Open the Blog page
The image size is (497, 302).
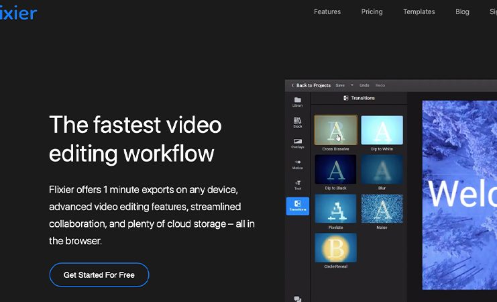462,11
